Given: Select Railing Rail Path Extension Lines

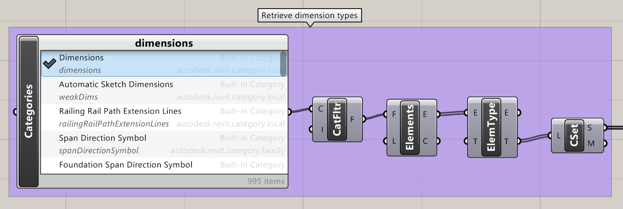Looking at the screenshot, I should [x=120, y=112].
